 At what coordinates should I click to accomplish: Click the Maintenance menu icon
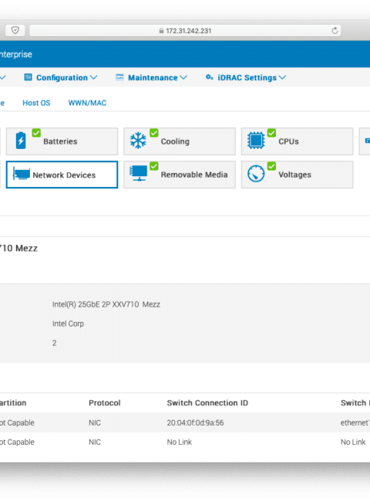tap(119, 77)
